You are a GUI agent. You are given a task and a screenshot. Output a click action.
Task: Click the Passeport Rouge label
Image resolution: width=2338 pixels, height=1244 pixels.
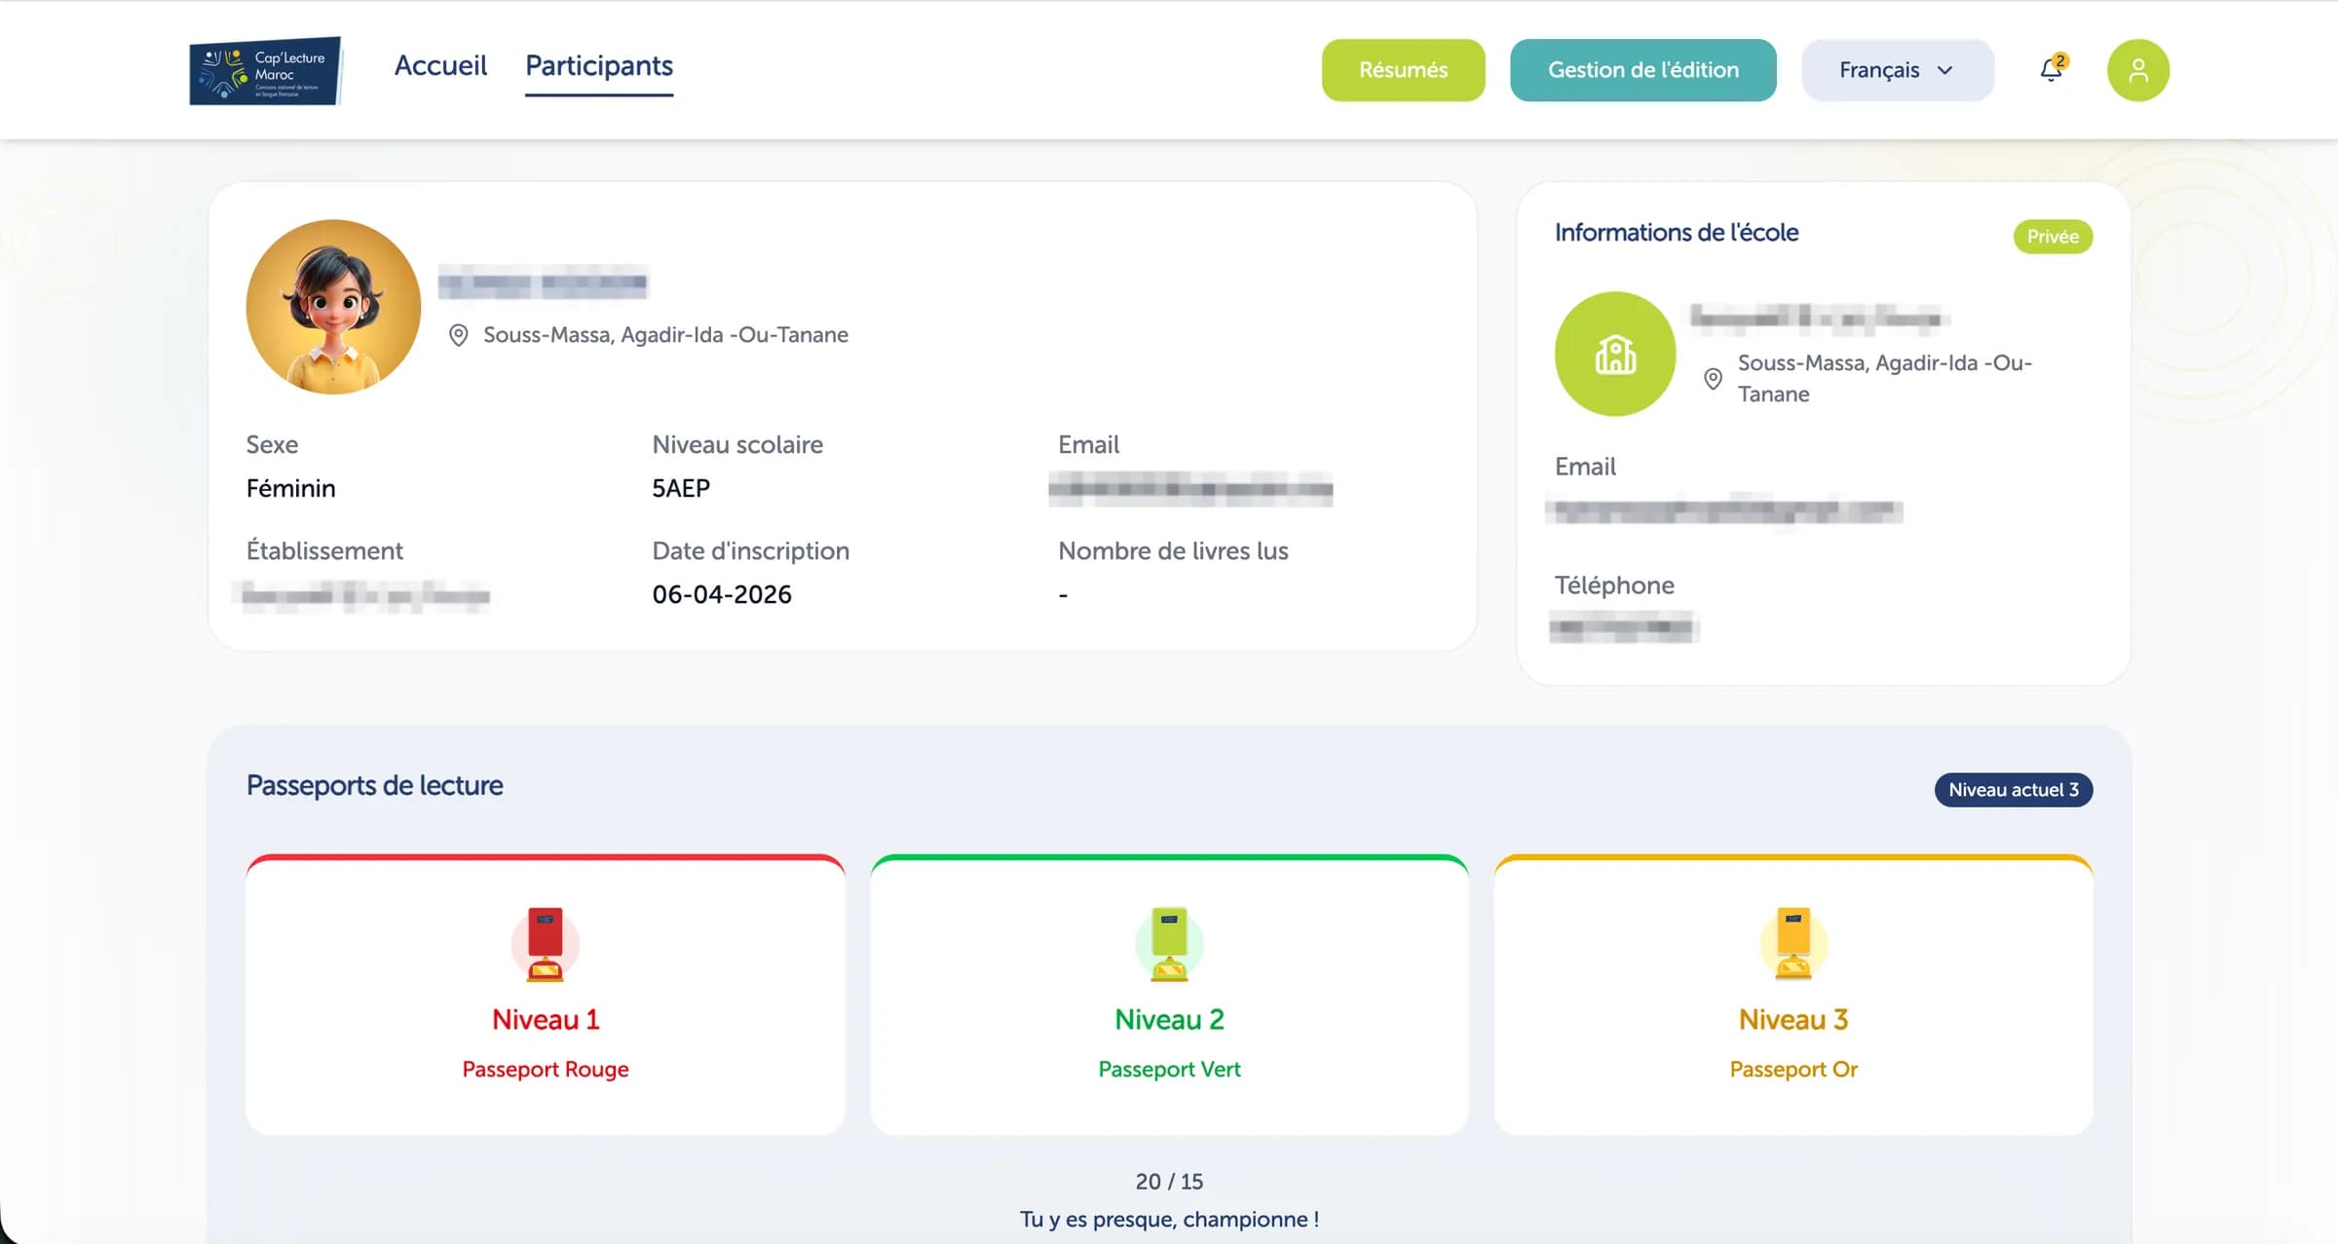546,1070
